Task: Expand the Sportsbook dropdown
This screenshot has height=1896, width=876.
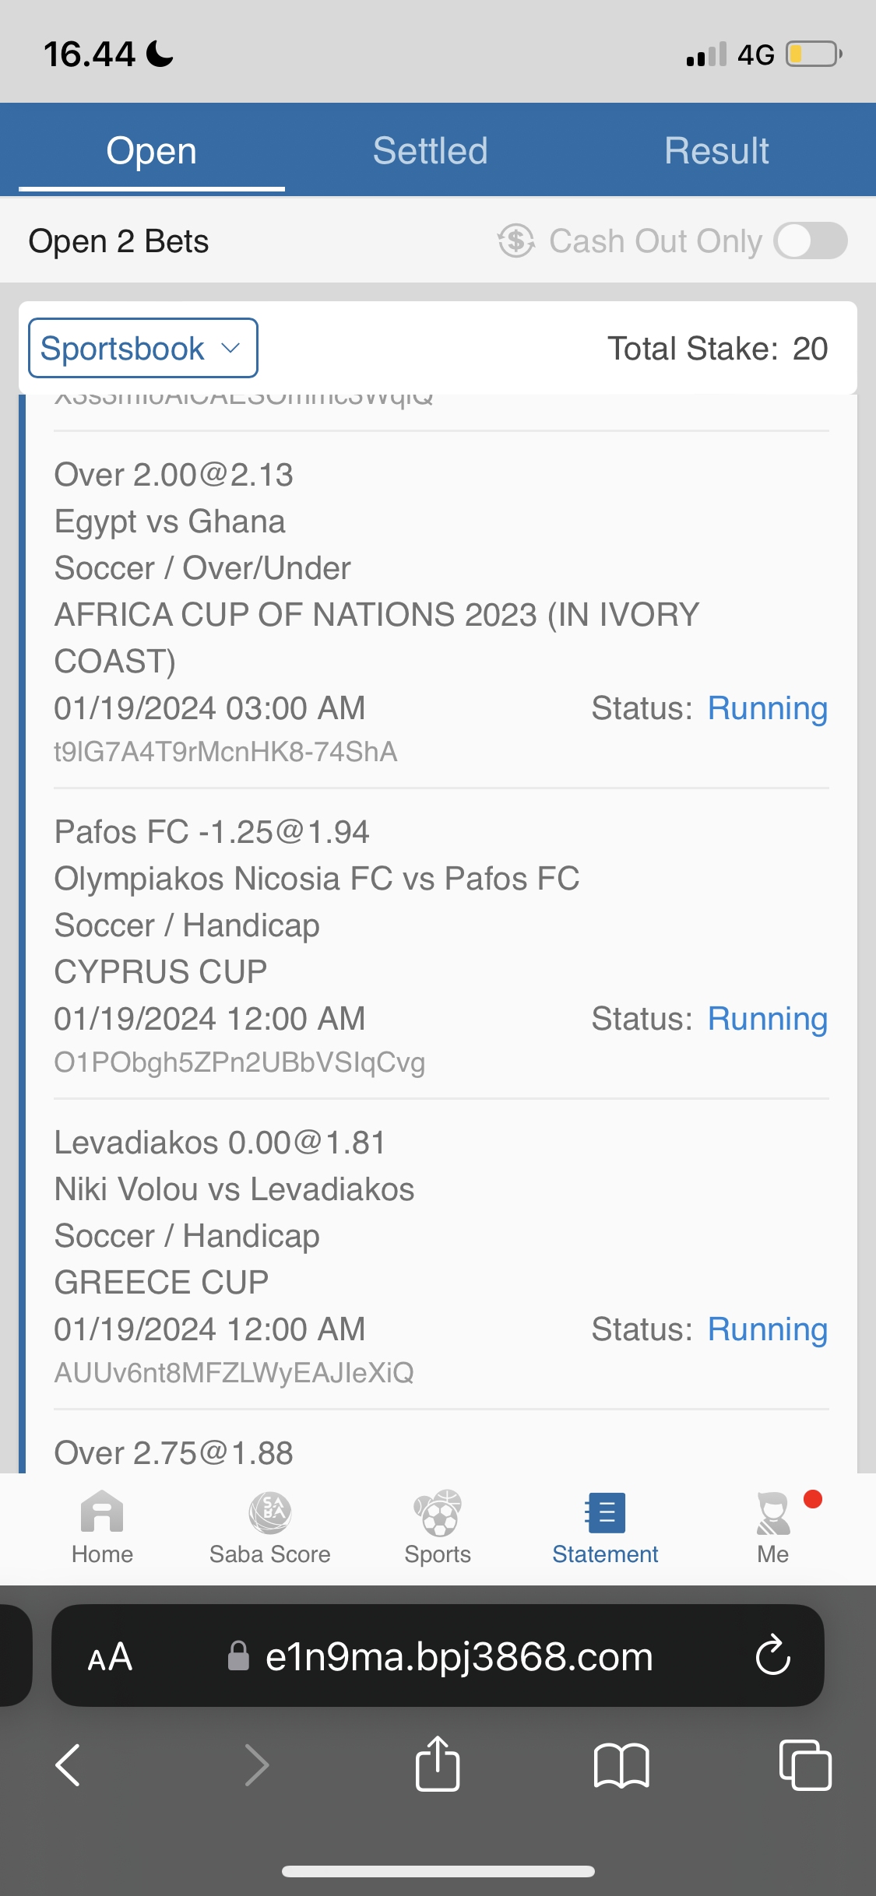Action: tap(142, 348)
